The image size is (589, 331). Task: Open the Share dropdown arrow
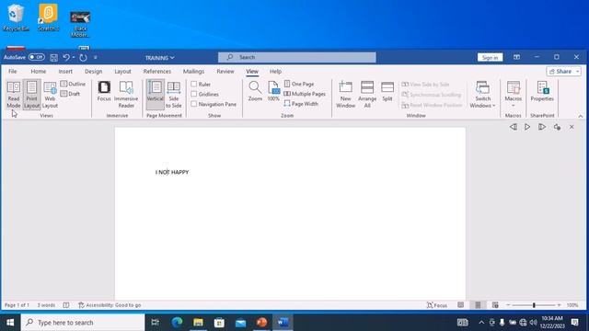pos(577,72)
